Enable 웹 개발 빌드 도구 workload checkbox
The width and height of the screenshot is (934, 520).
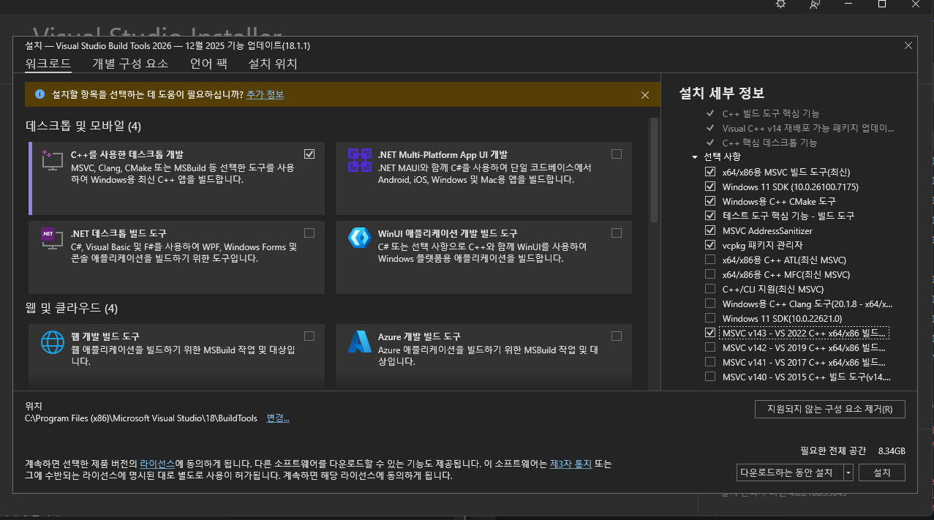click(309, 336)
